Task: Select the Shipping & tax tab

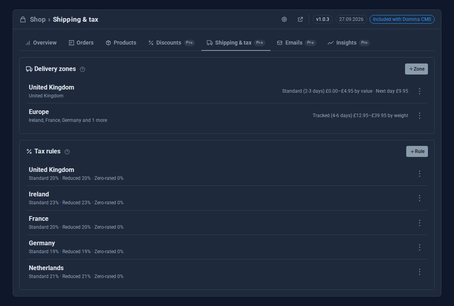Action: tap(236, 43)
